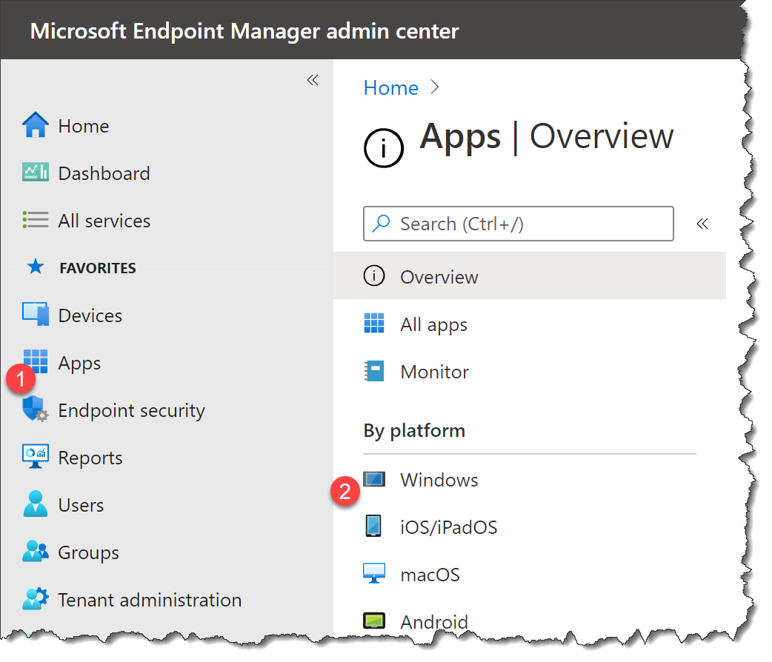Click the Devices icon in favorites

36,315
